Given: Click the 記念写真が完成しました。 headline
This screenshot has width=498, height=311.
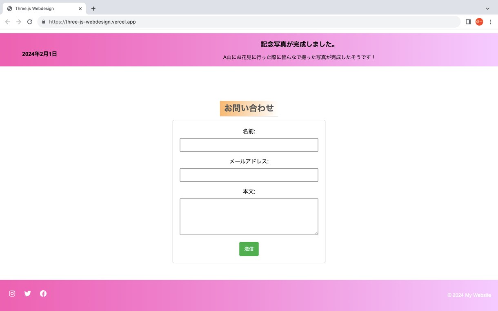Looking at the screenshot, I should [x=299, y=44].
